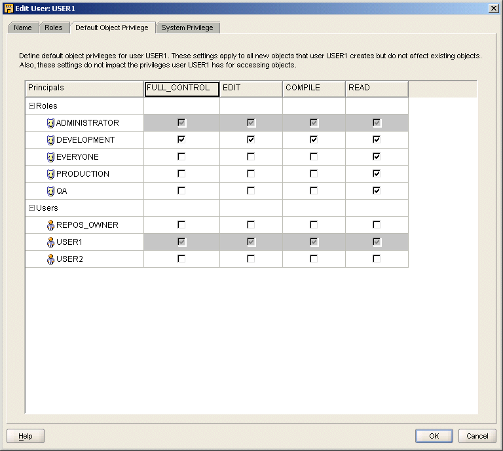Uncheck FULL_CONTROL for DEVELOPMENT role
503x451 pixels.
(181, 140)
